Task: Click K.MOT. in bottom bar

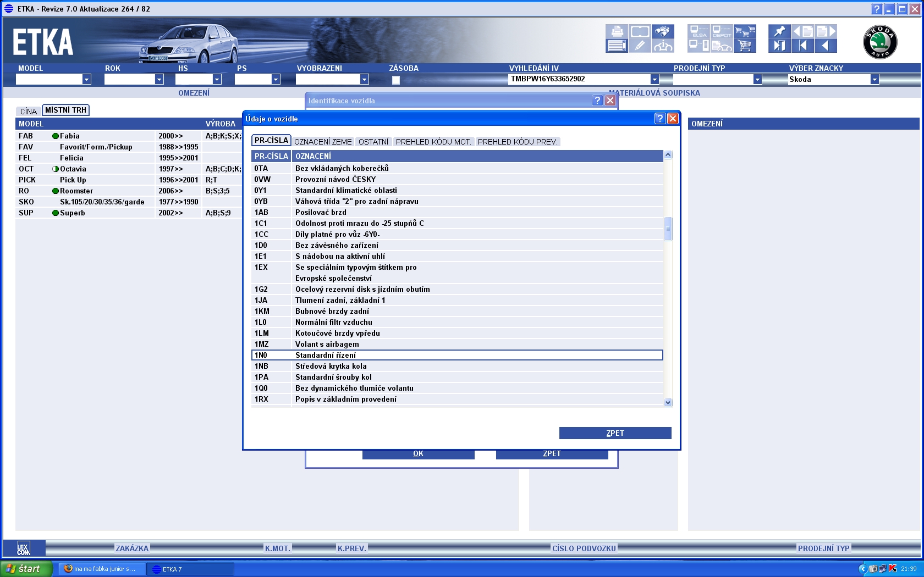Action: click(277, 548)
